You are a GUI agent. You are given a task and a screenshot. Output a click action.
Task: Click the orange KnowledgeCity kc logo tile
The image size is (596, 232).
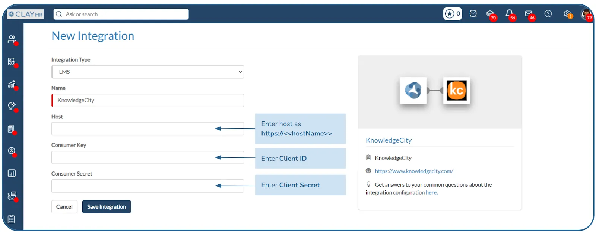456,90
